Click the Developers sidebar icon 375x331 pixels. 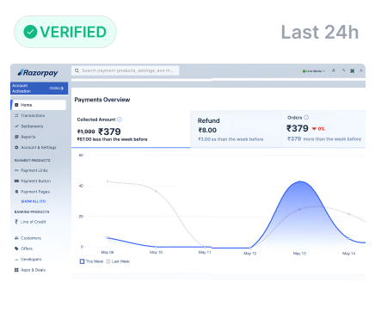click(16, 260)
